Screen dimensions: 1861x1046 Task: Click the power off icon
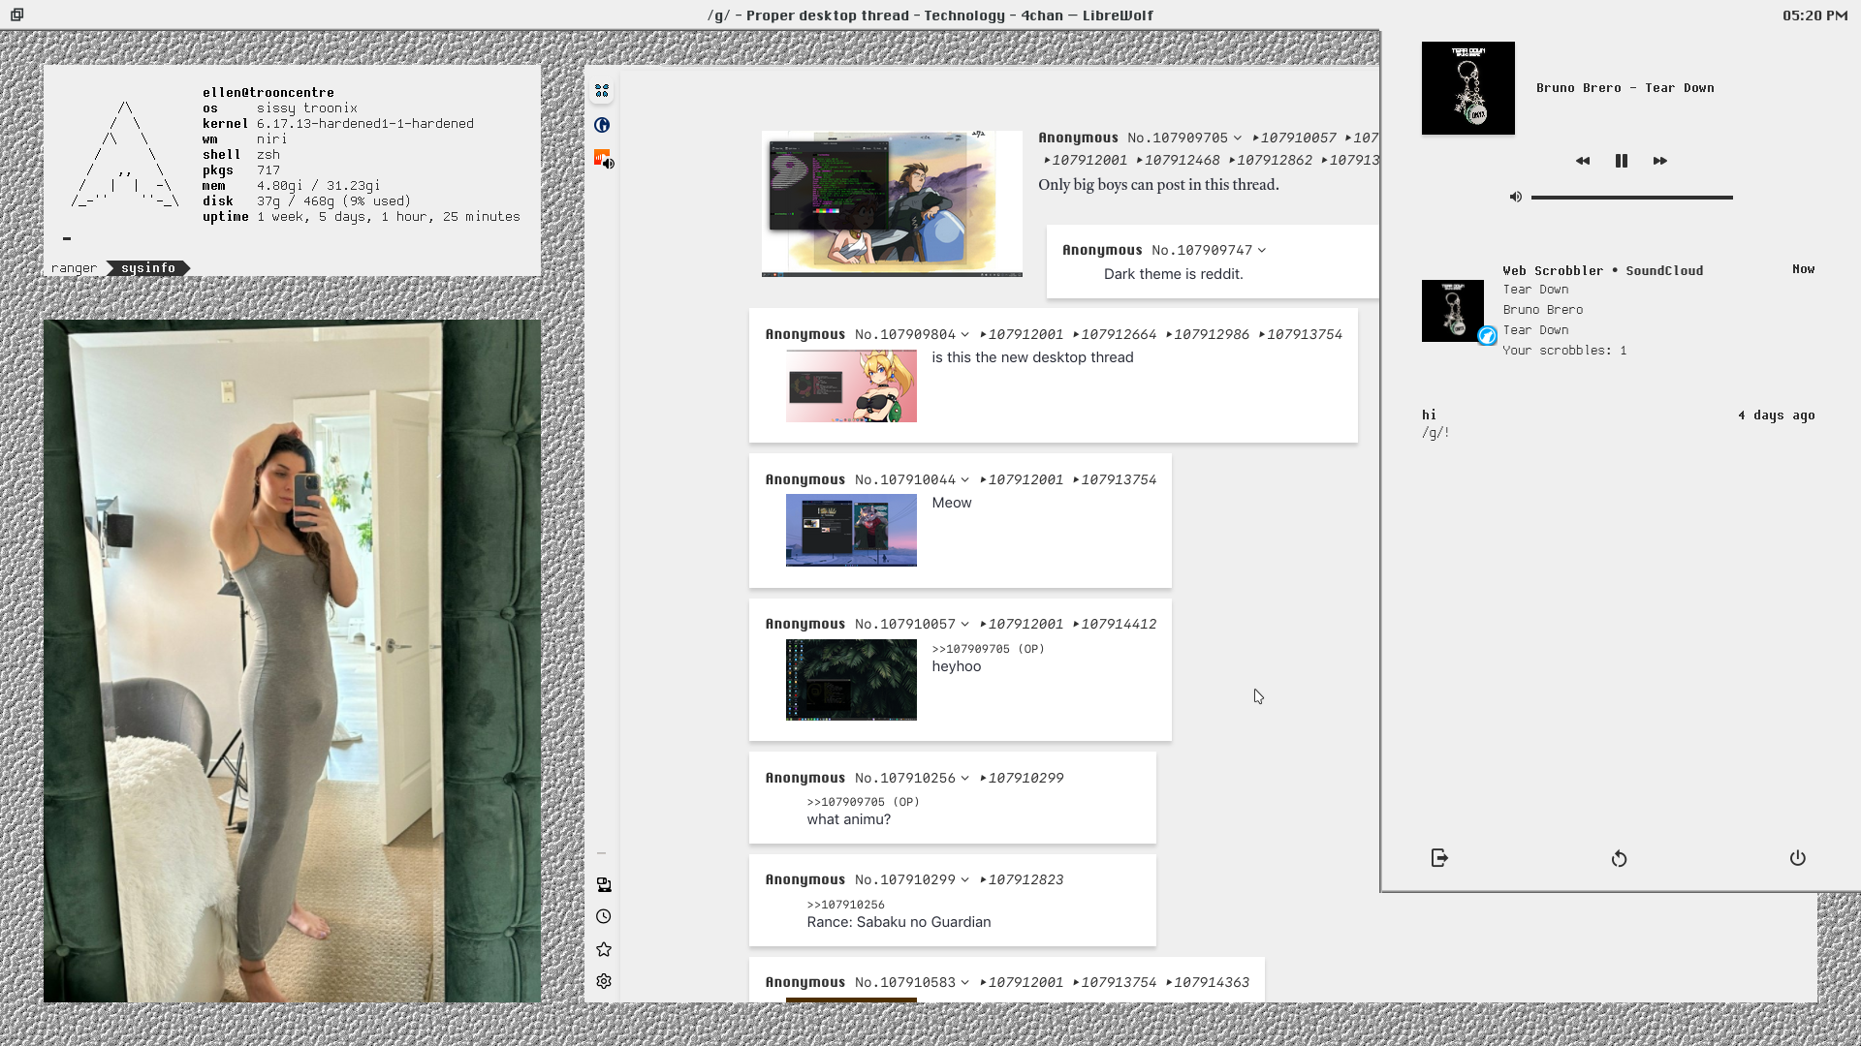click(x=1797, y=858)
